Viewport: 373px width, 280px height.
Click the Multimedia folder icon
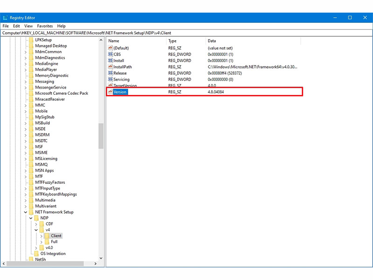tap(31, 200)
